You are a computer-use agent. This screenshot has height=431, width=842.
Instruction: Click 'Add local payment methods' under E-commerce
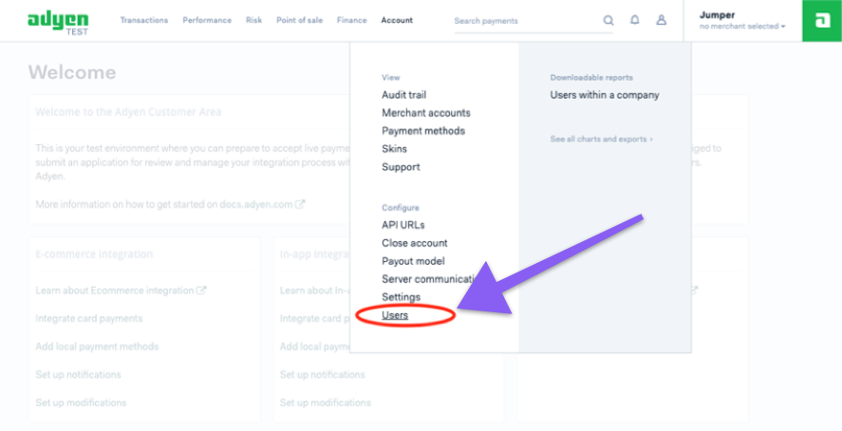click(97, 347)
